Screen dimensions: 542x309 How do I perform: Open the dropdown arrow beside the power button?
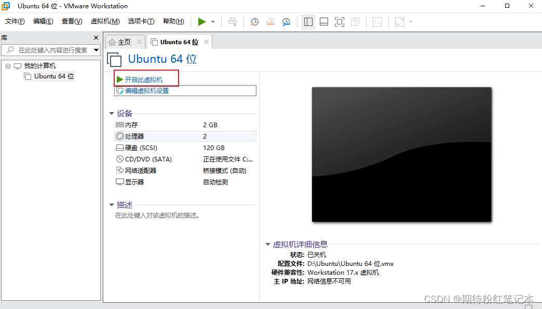point(213,22)
